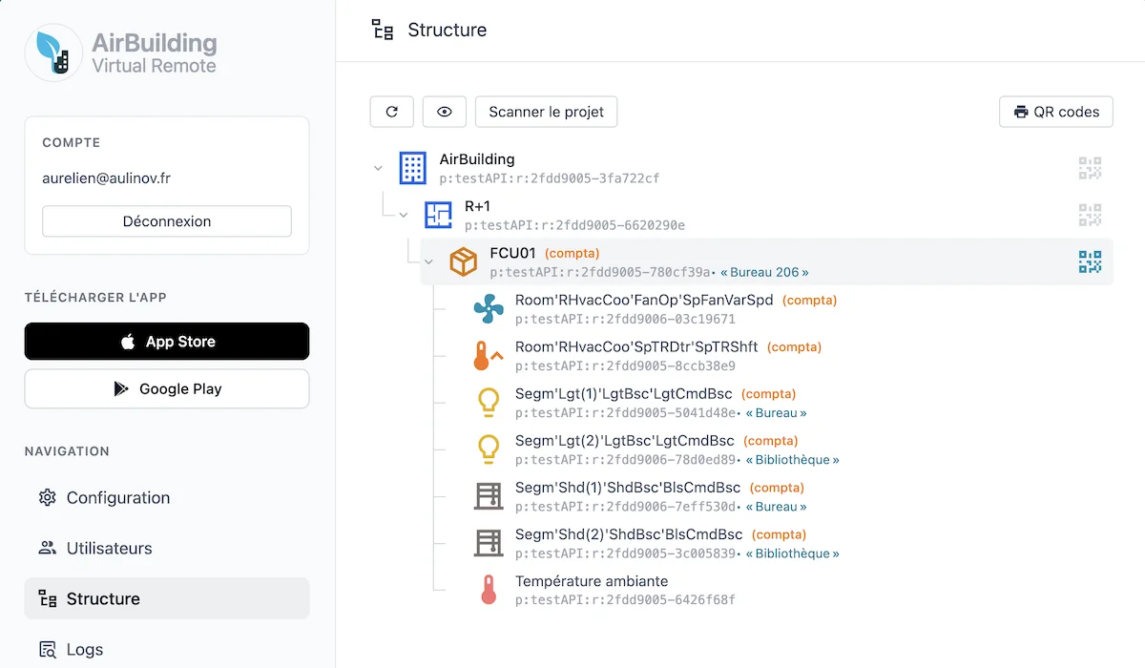Click the refresh structure button
Viewport: 1145px width, 668px height.
pos(391,112)
